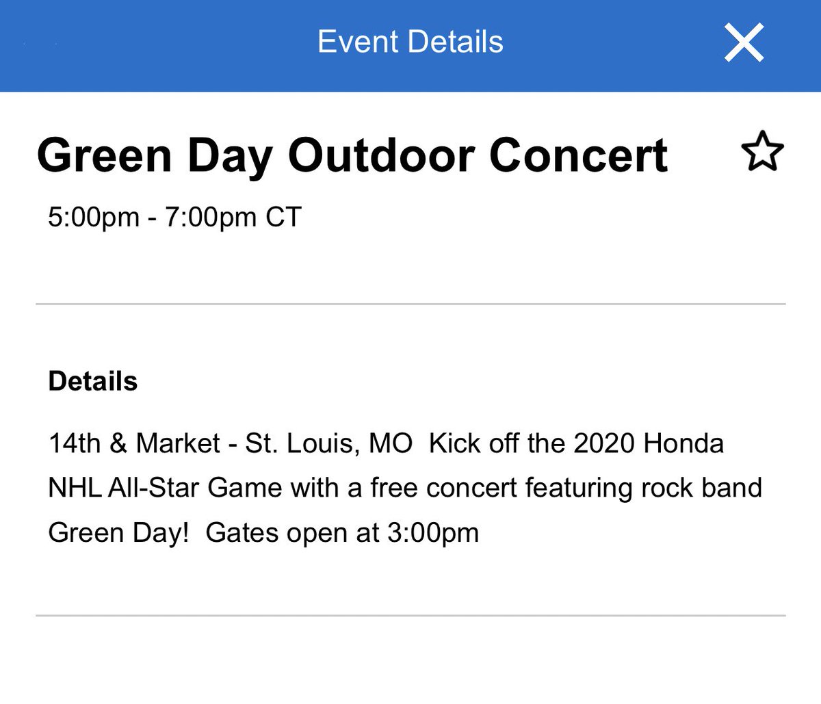This screenshot has width=821, height=704.
Task: Select the Green Day Outdoor Concert heading
Action: click(x=352, y=155)
